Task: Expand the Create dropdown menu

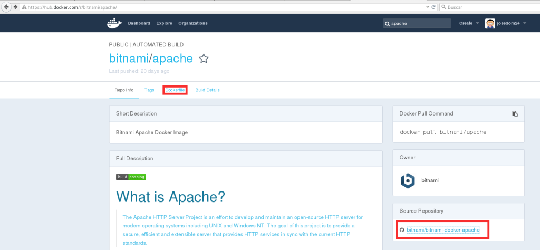Action: (x=469, y=23)
